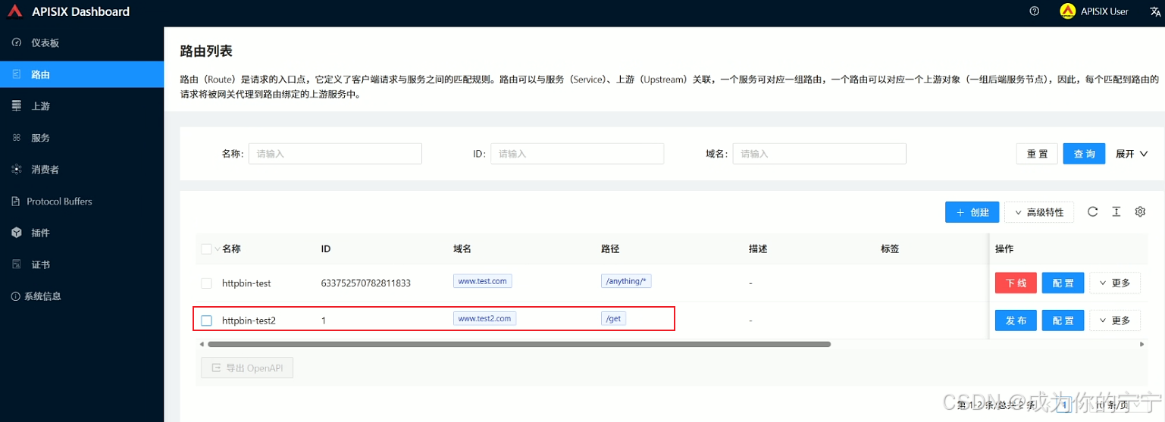1165x422 pixels.
Task: Click the www.test.com domain tag
Action: [483, 281]
